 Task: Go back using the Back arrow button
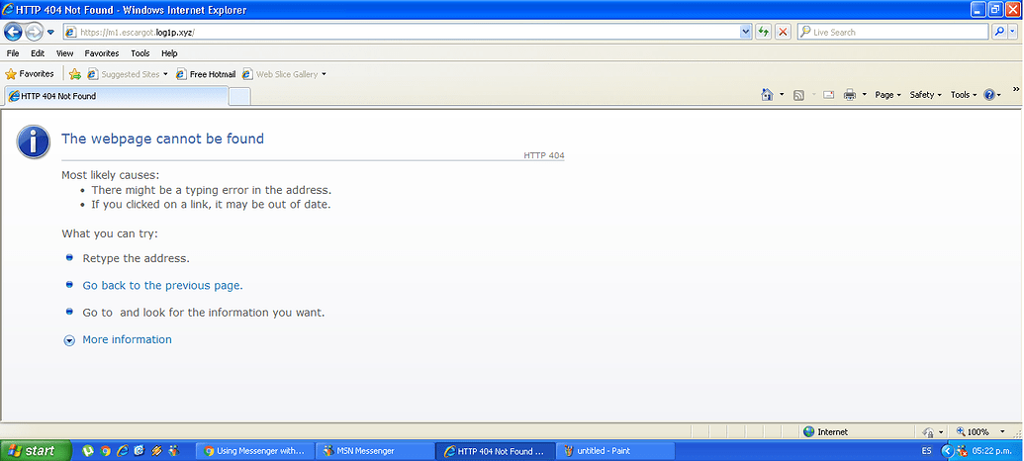13,32
